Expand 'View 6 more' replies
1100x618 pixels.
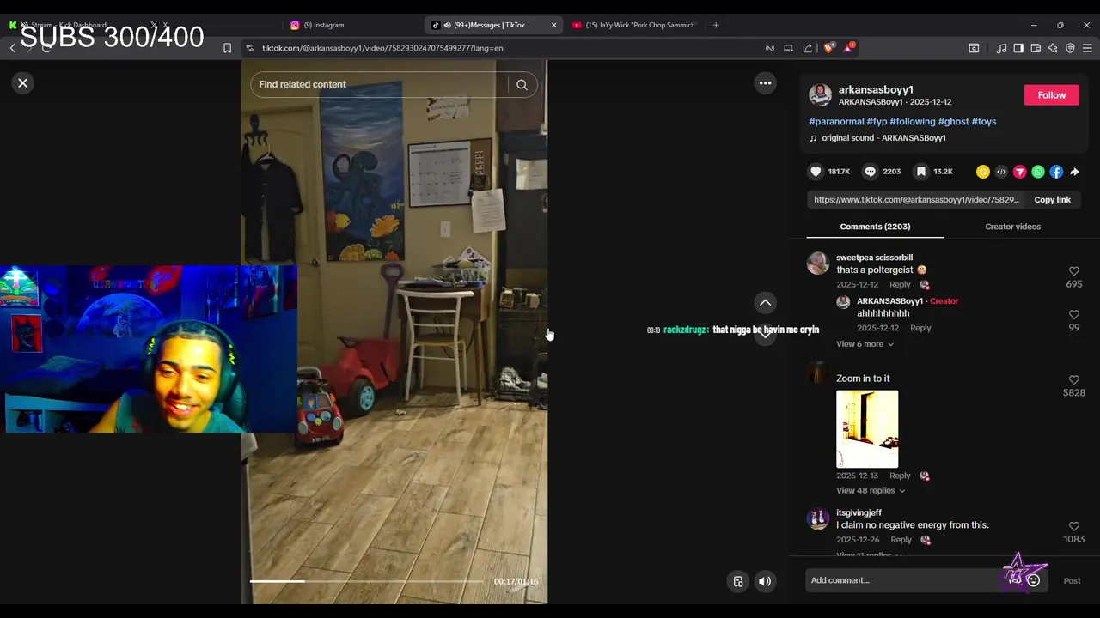click(x=865, y=344)
